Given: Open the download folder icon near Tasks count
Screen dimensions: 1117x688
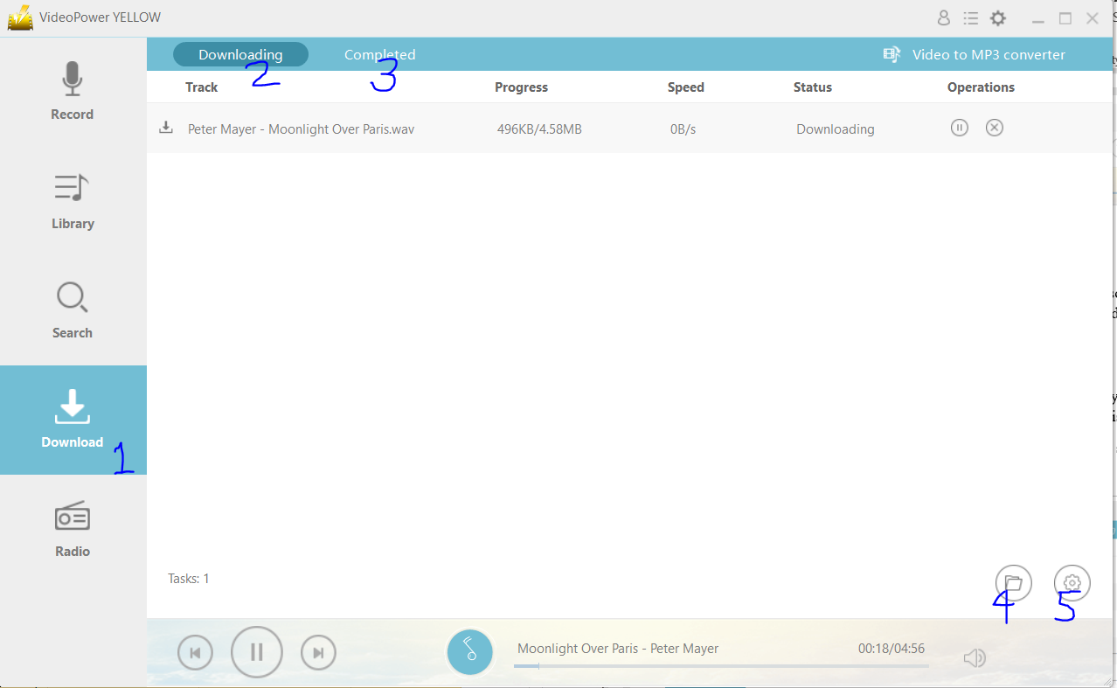Looking at the screenshot, I should (1013, 582).
